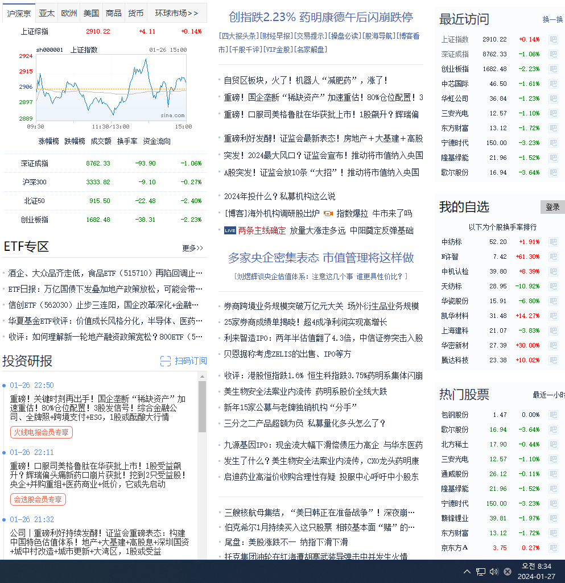This screenshot has height=583, width=565.
Task: Click the 吧 icon beside 天纺标
Action: coord(553,286)
